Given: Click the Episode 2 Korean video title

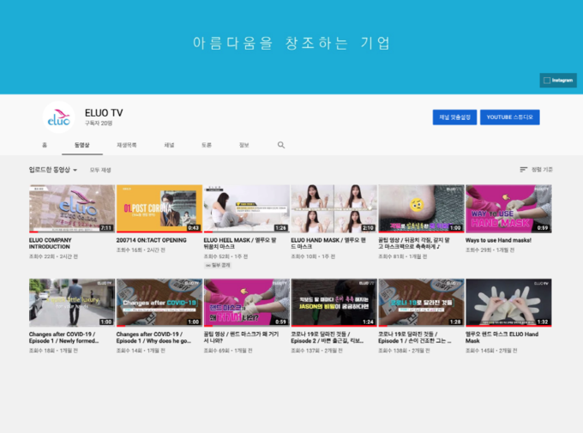Looking at the screenshot, I should click(x=328, y=338).
